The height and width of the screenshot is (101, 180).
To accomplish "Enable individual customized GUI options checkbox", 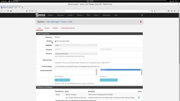I will pyautogui.click(x=55, y=67).
